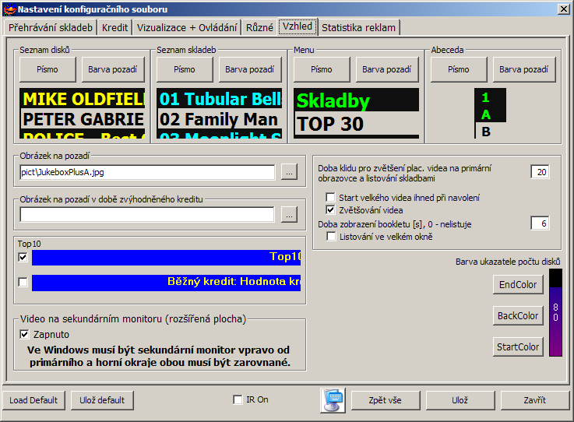The width and height of the screenshot is (574, 422).
Task: Click the Zavřít button
Action: click(x=535, y=400)
